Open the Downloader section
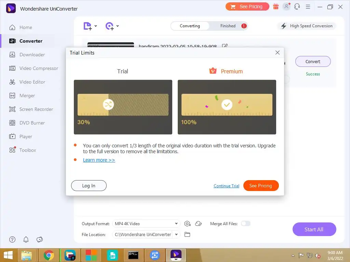This screenshot has height=262, width=350. 32,55
